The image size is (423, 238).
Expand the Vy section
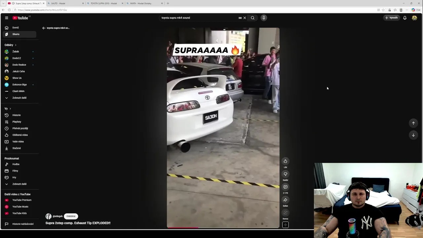point(8,109)
